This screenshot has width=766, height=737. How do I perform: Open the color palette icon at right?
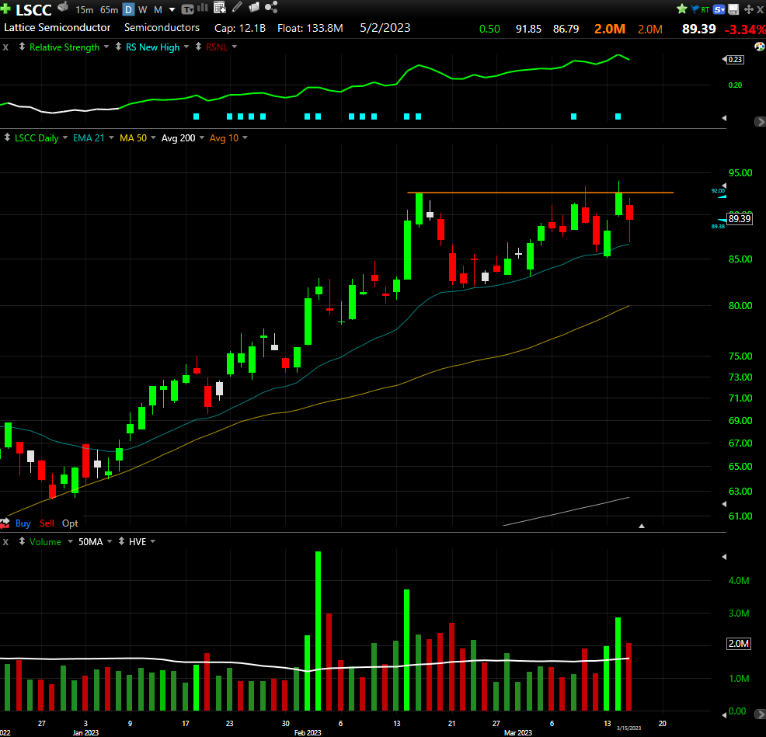(760, 47)
